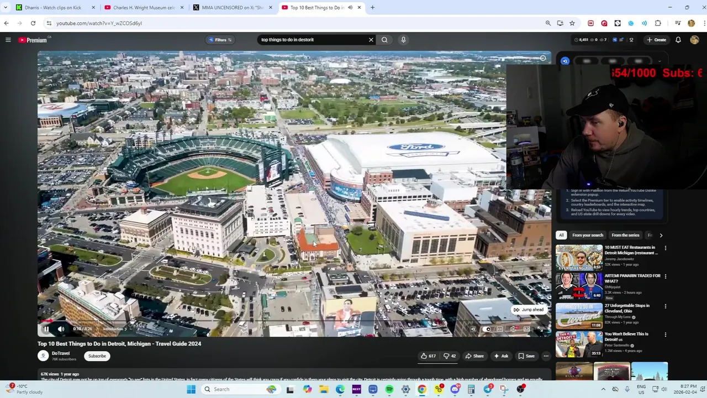Click the DoTravel channel avatar
Image resolution: width=707 pixels, height=398 pixels.
[x=43, y=356]
